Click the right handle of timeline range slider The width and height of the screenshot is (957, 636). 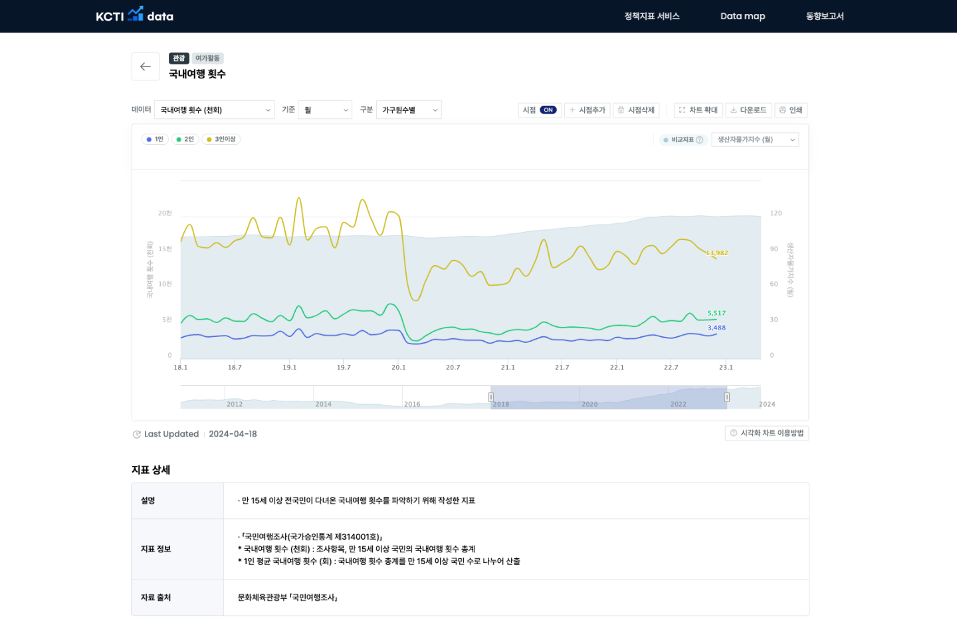[726, 397]
